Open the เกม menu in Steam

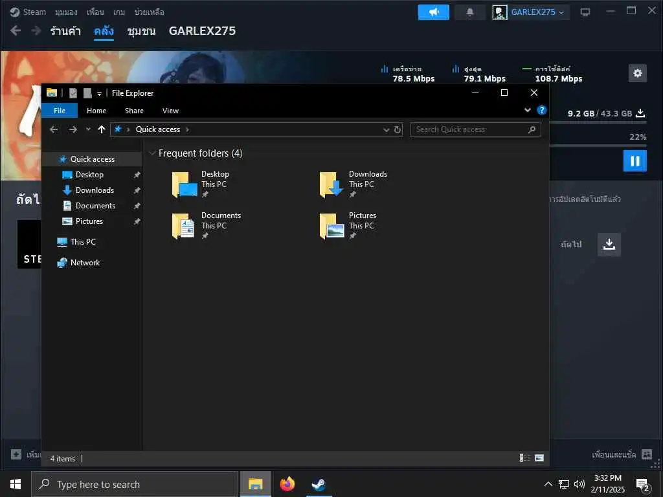119,12
